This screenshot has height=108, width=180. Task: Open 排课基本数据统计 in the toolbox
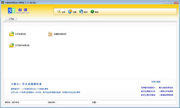(x=148, y=88)
